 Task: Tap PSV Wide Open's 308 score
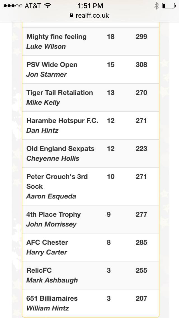[x=141, y=65]
